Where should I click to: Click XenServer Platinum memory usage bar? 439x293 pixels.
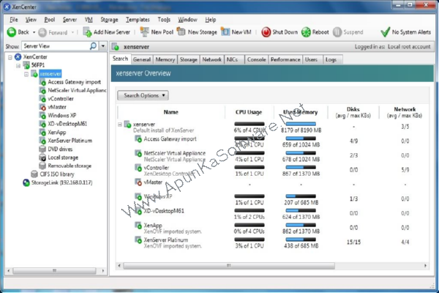point(301,240)
